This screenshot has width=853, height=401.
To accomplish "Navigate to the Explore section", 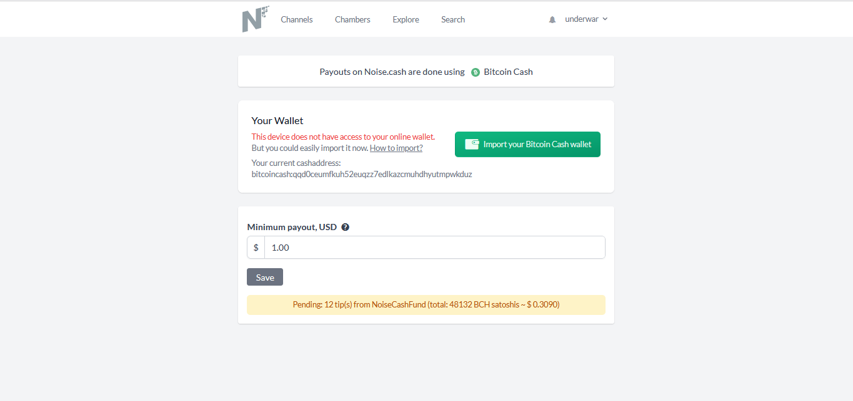I will [x=406, y=19].
